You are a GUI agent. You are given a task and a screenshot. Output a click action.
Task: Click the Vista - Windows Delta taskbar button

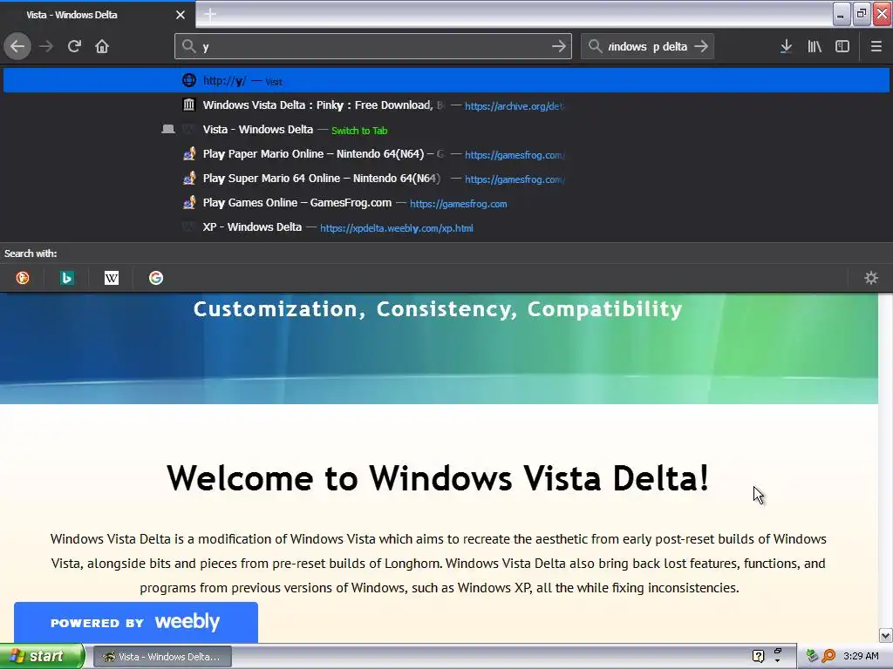[x=162, y=657]
